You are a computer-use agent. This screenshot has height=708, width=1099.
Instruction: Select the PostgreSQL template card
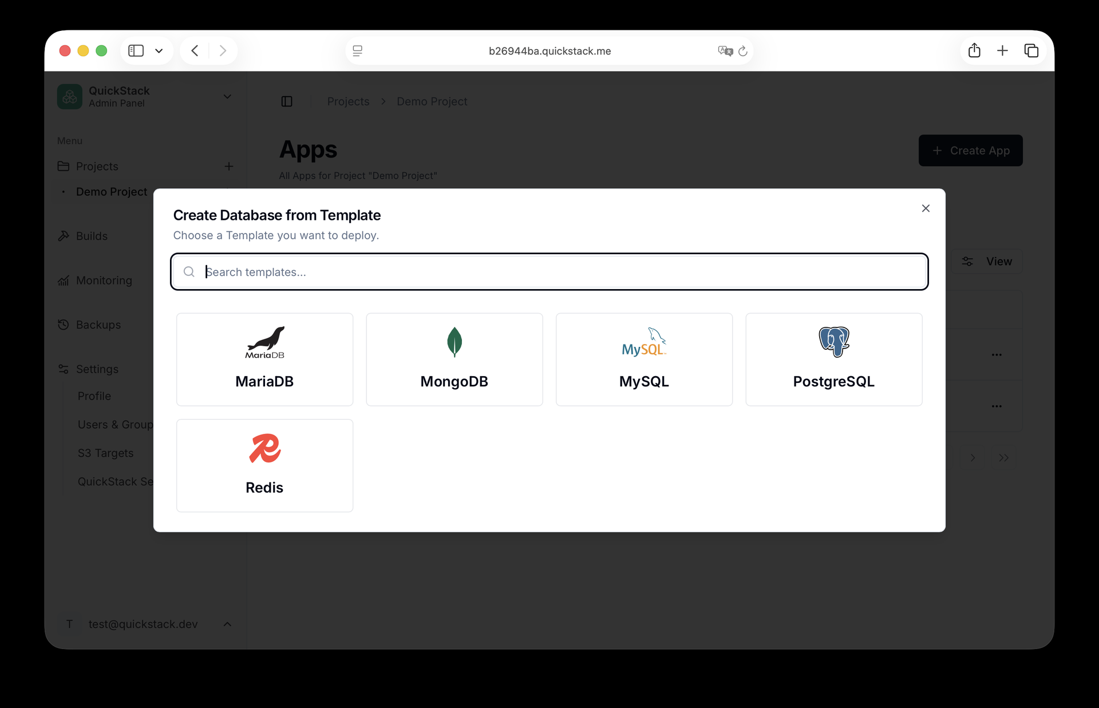pyautogui.click(x=834, y=359)
